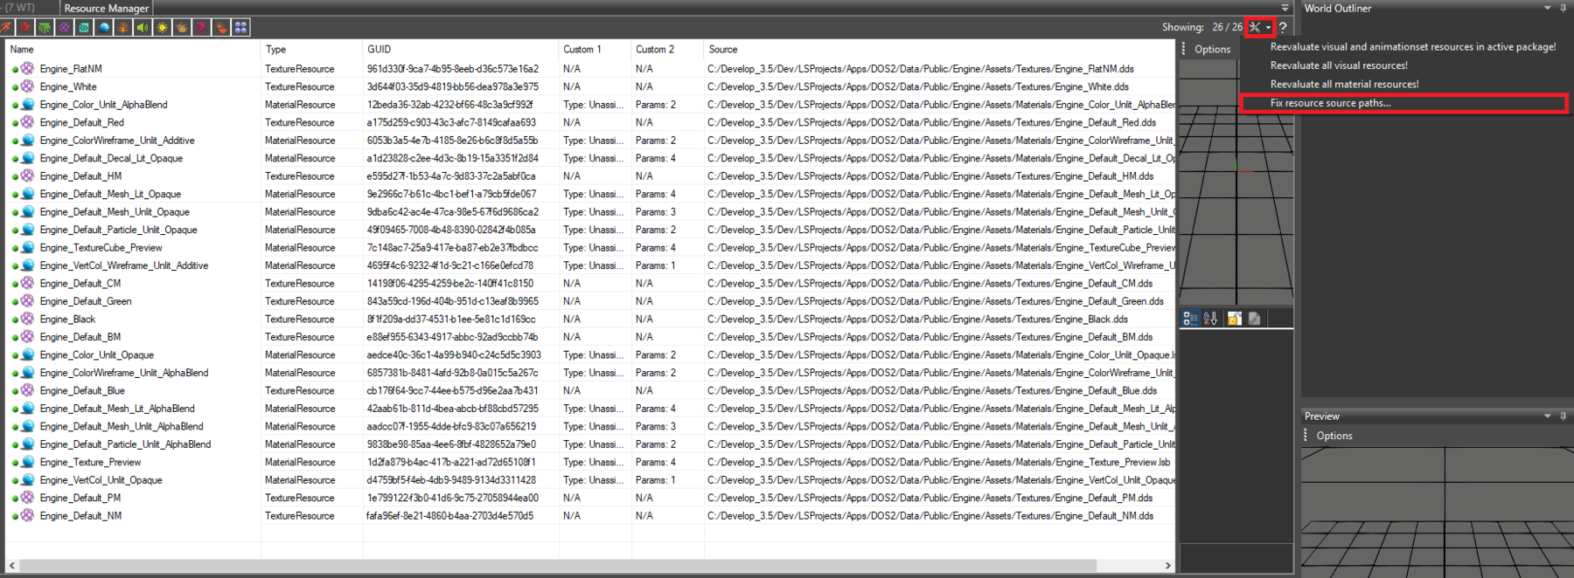Screen dimensions: 1574x578
Task: Toggle the yellow sun lighting resource filter
Action: pos(163,28)
